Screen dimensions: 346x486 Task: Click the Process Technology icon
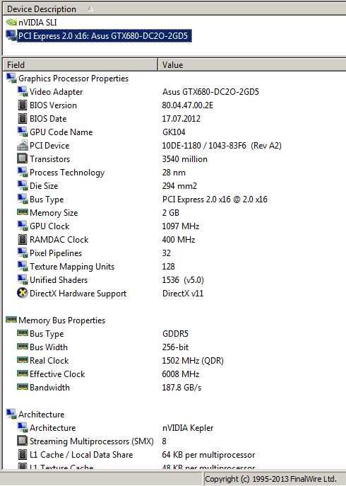23,173
